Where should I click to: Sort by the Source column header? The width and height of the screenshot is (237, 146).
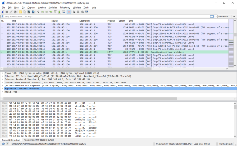(65, 21)
